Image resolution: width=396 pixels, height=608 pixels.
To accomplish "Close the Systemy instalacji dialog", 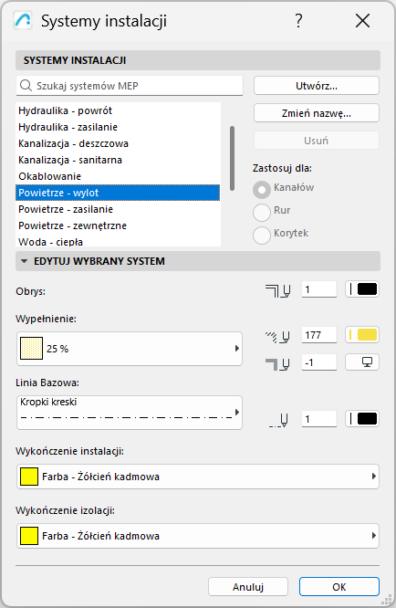I will [x=362, y=21].
